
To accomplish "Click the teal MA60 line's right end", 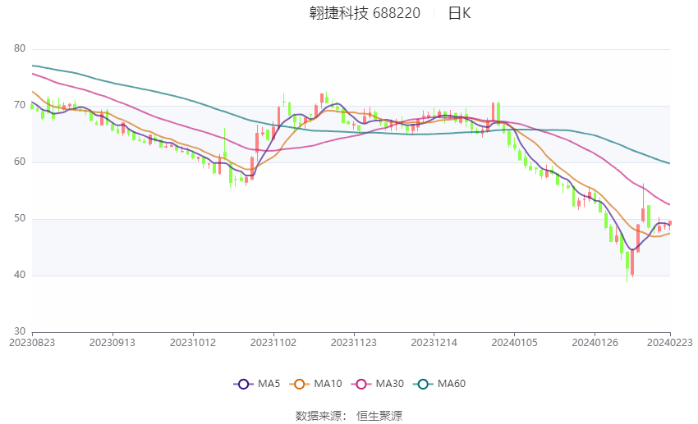I will pyautogui.click(x=669, y=163).
